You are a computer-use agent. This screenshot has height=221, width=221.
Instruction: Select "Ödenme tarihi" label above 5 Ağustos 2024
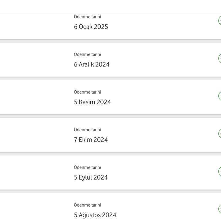click(x=87, y=205)
